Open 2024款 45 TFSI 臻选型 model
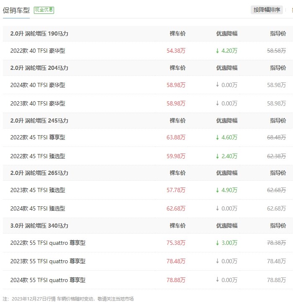 click(38, 208)
